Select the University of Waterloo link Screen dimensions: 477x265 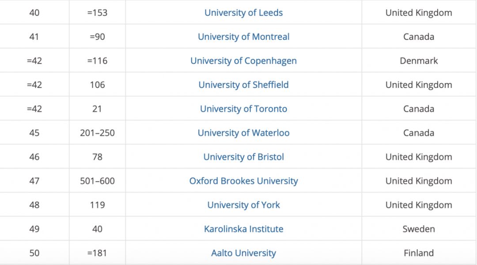click(243, 133)
